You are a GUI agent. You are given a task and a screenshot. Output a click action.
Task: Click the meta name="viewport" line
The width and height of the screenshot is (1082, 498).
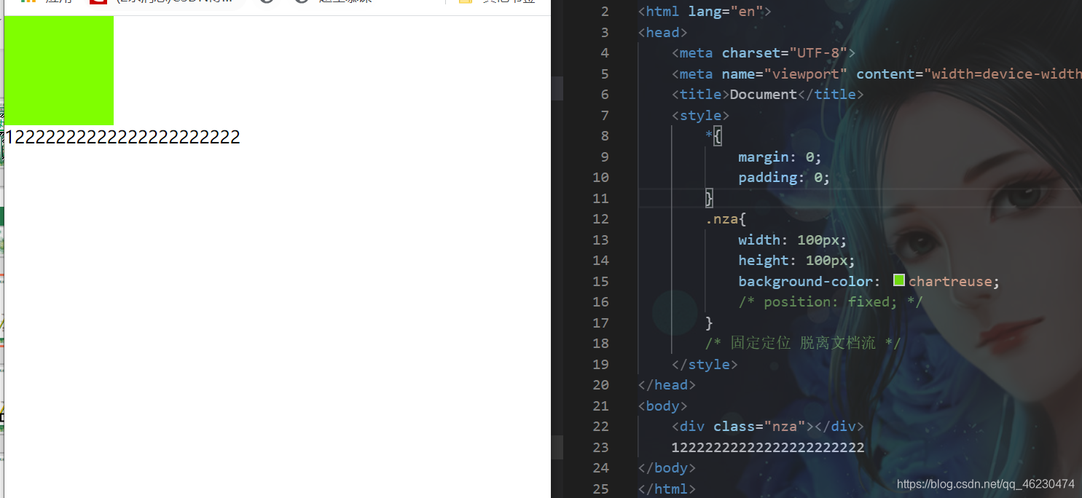click(877, 74)
